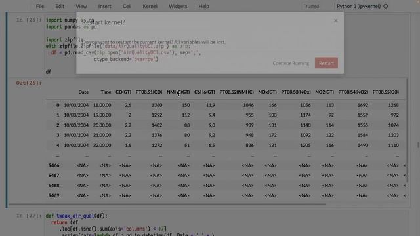Click the PT08.S4(NO2) column header
420x236 pixels.
(x=353, y=92)
